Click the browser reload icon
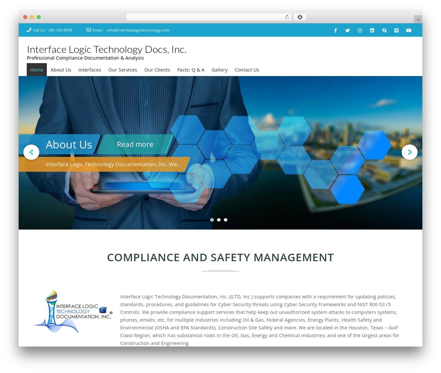This screenshot has height=373, width=441. tap(287, 17)
